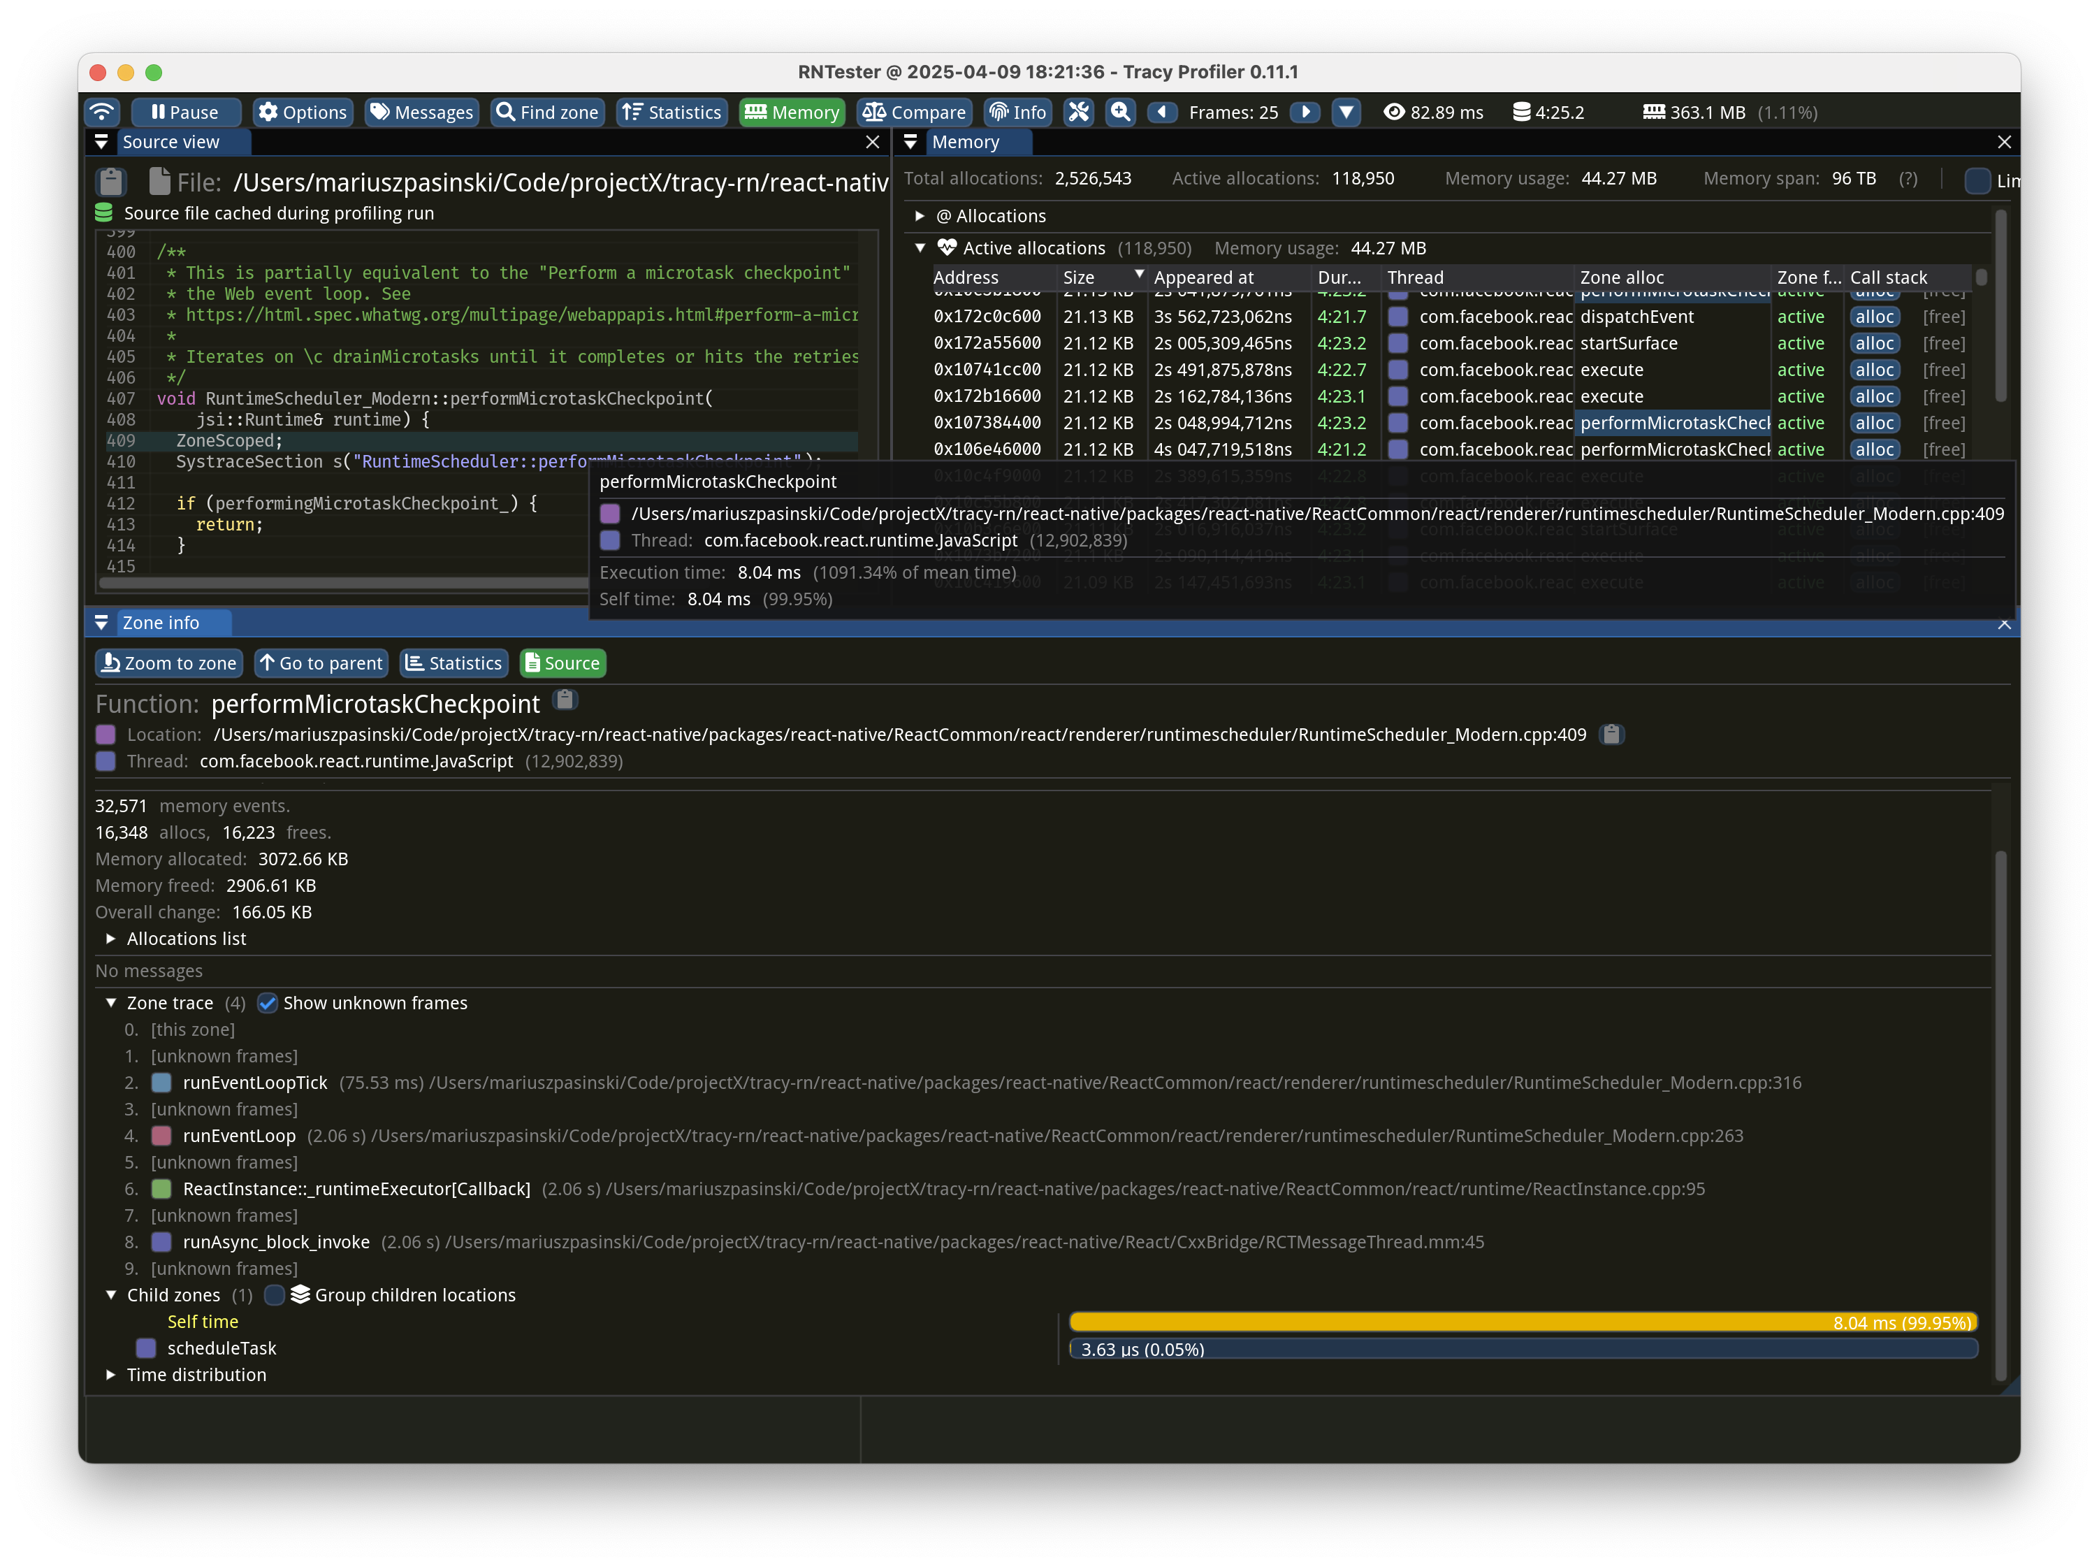Copy source file path clipboard icon
Image resolution: width=2099 pixels, height=1567 pixels.
tap(112, 181)
